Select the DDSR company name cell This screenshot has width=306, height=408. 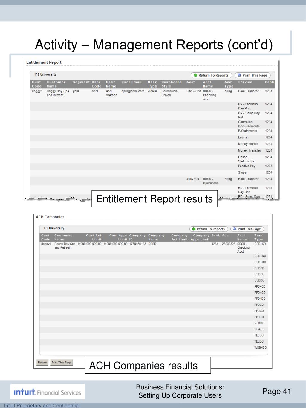point(152,244)
